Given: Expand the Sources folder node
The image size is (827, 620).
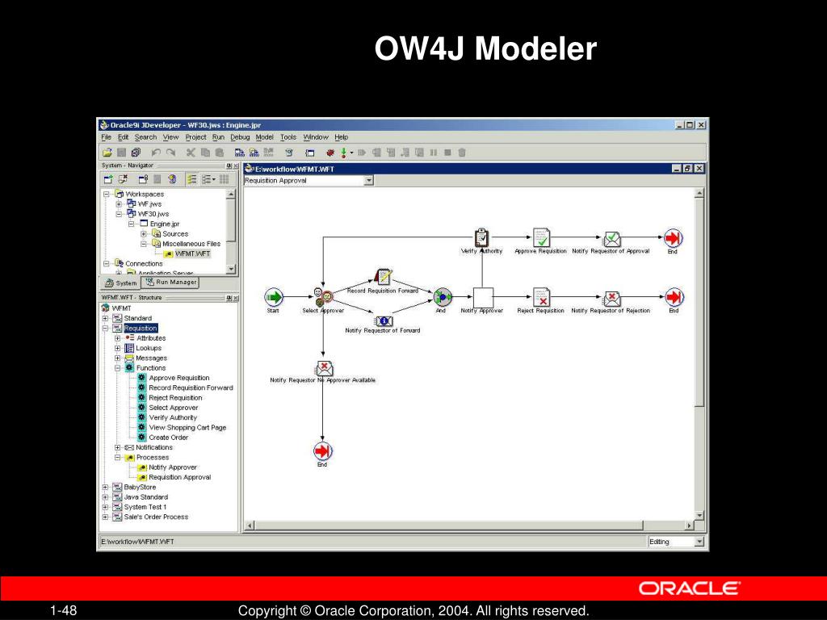Looking at the screenshot, I should [x=144, y=233].
